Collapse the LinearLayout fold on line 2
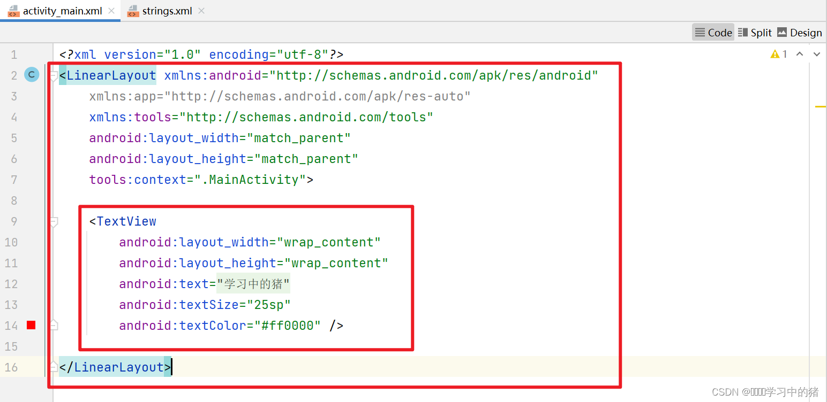 click(53, 76)
